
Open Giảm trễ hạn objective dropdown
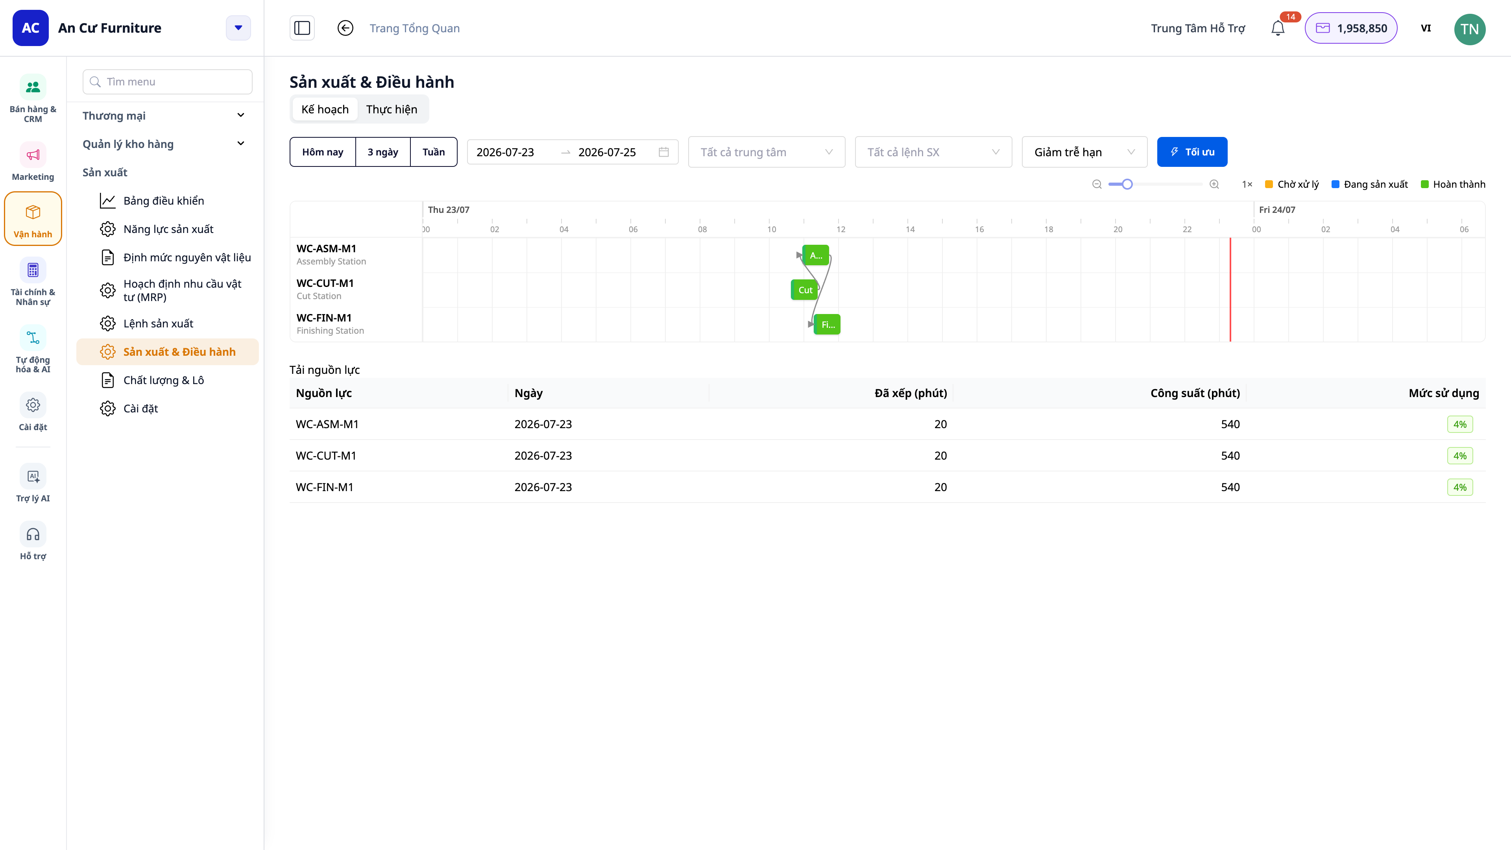click(x=1084, y=152)
